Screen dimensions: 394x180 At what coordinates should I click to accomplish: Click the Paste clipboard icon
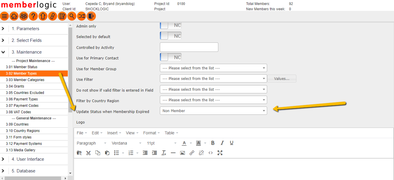coord(107,153)
